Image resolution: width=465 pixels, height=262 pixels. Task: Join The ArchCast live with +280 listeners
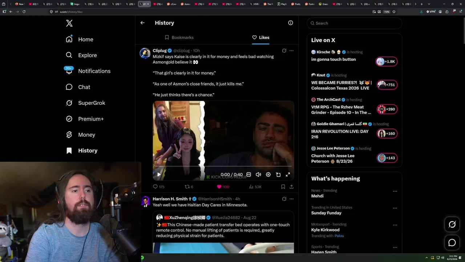pos(387,109)
